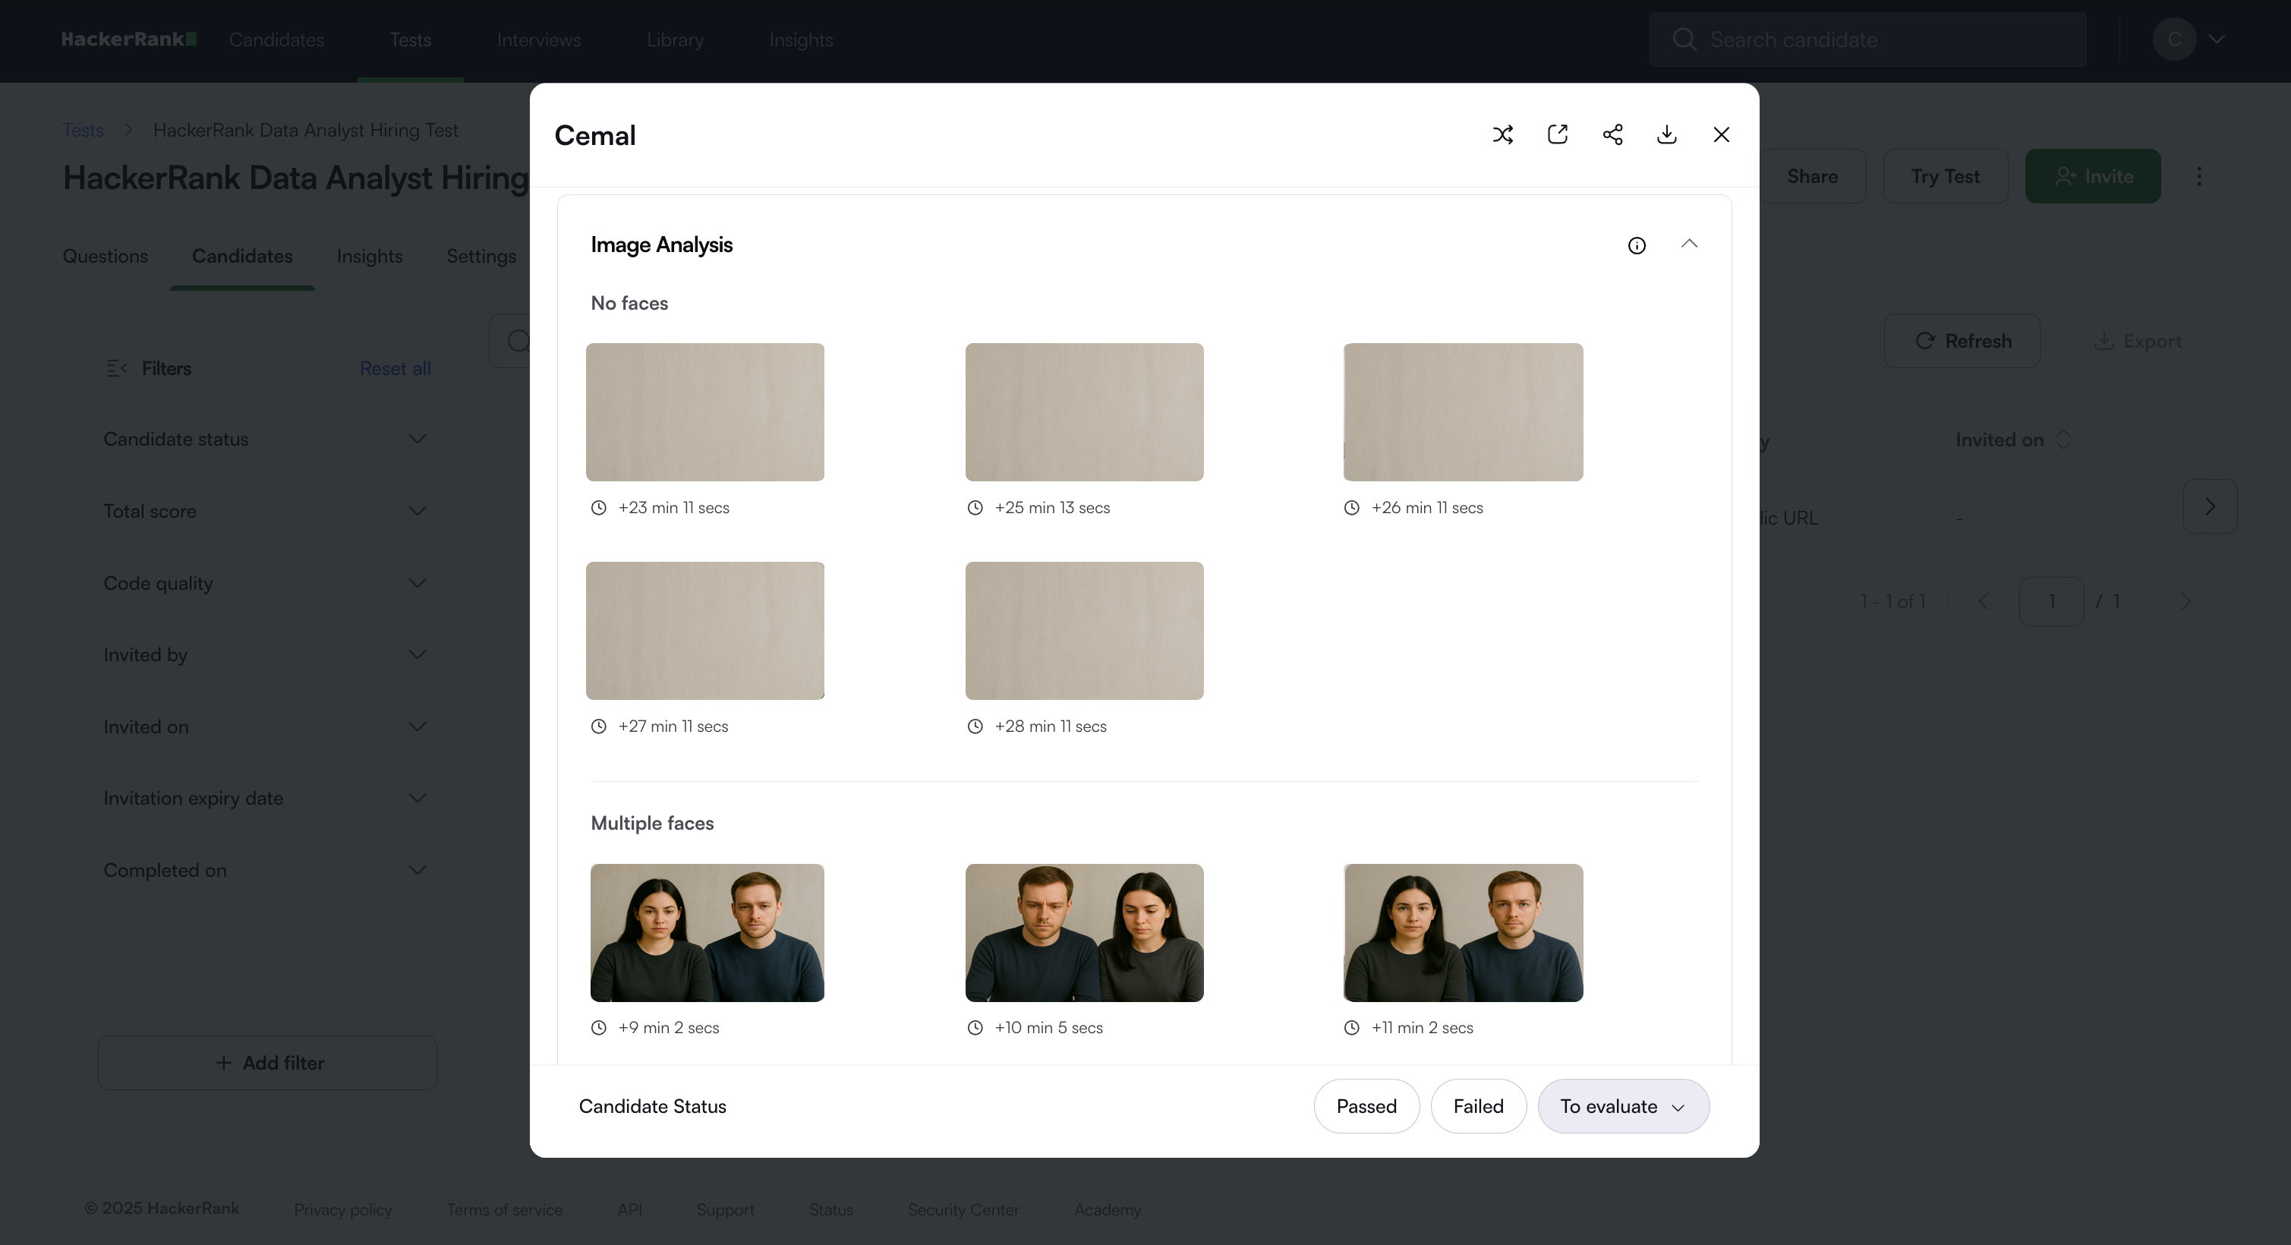Click the search magnifier icon in top bar
The height and width of the screenshot is (1245, 2291).
coord(1684,39)
